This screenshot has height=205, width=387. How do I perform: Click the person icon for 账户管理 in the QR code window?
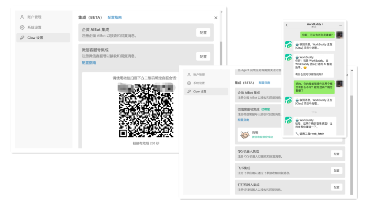22,17
